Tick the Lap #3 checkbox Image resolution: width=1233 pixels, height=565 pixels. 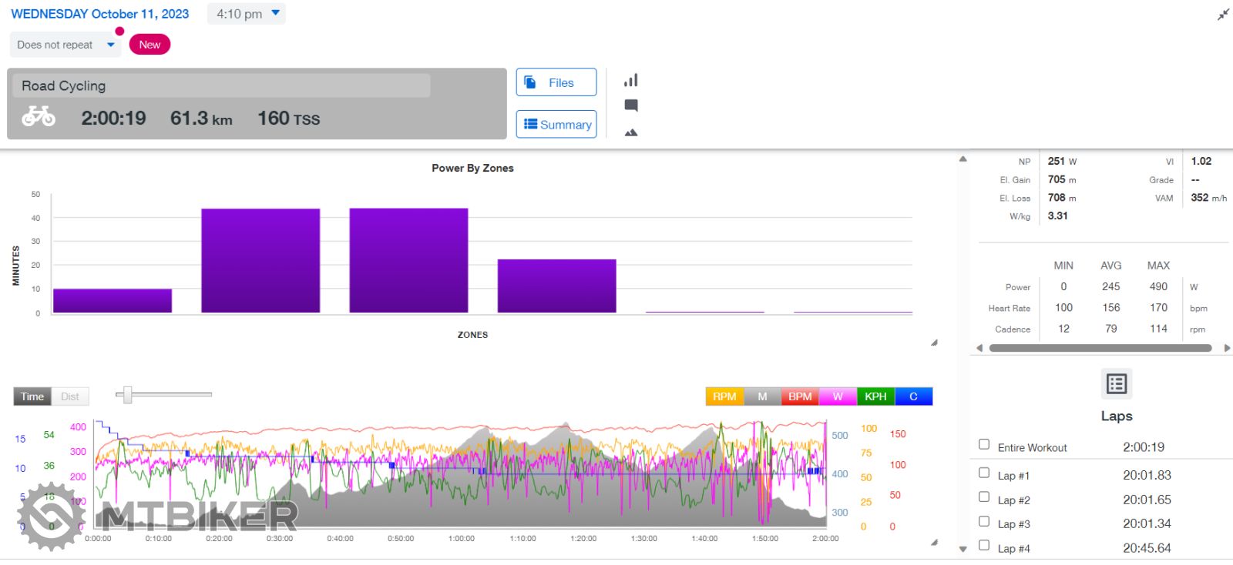point(984,521)
